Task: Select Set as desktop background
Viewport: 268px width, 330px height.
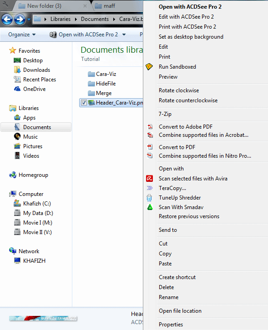Action: (x=191, y=37)
